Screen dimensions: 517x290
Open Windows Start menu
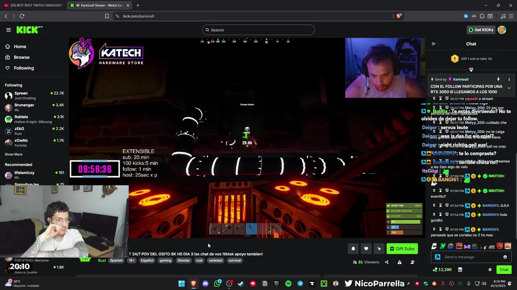click(182, 284)
